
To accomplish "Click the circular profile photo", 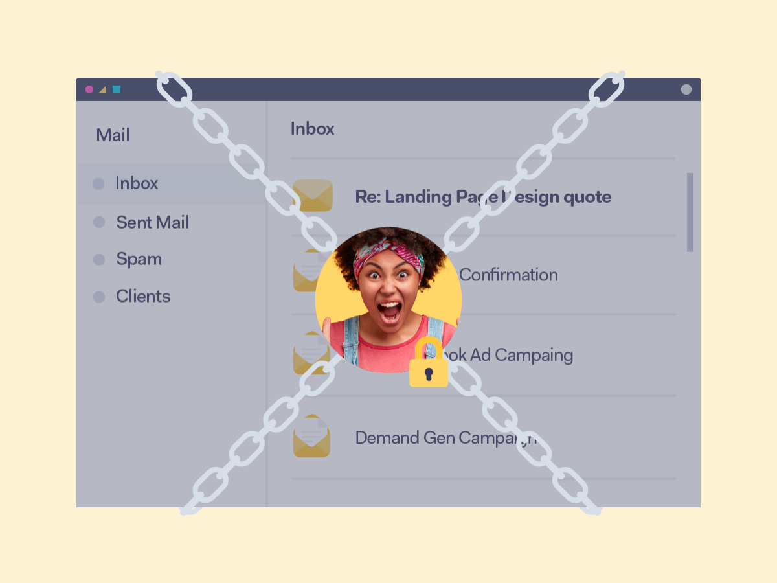I will [x=388, y=300].
